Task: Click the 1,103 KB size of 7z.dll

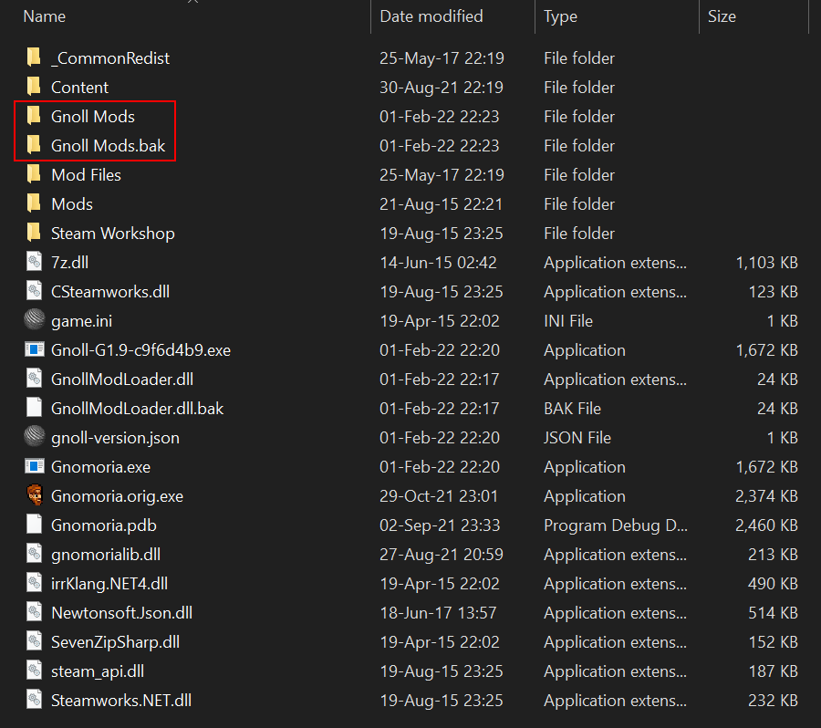Action: point(766,263)
